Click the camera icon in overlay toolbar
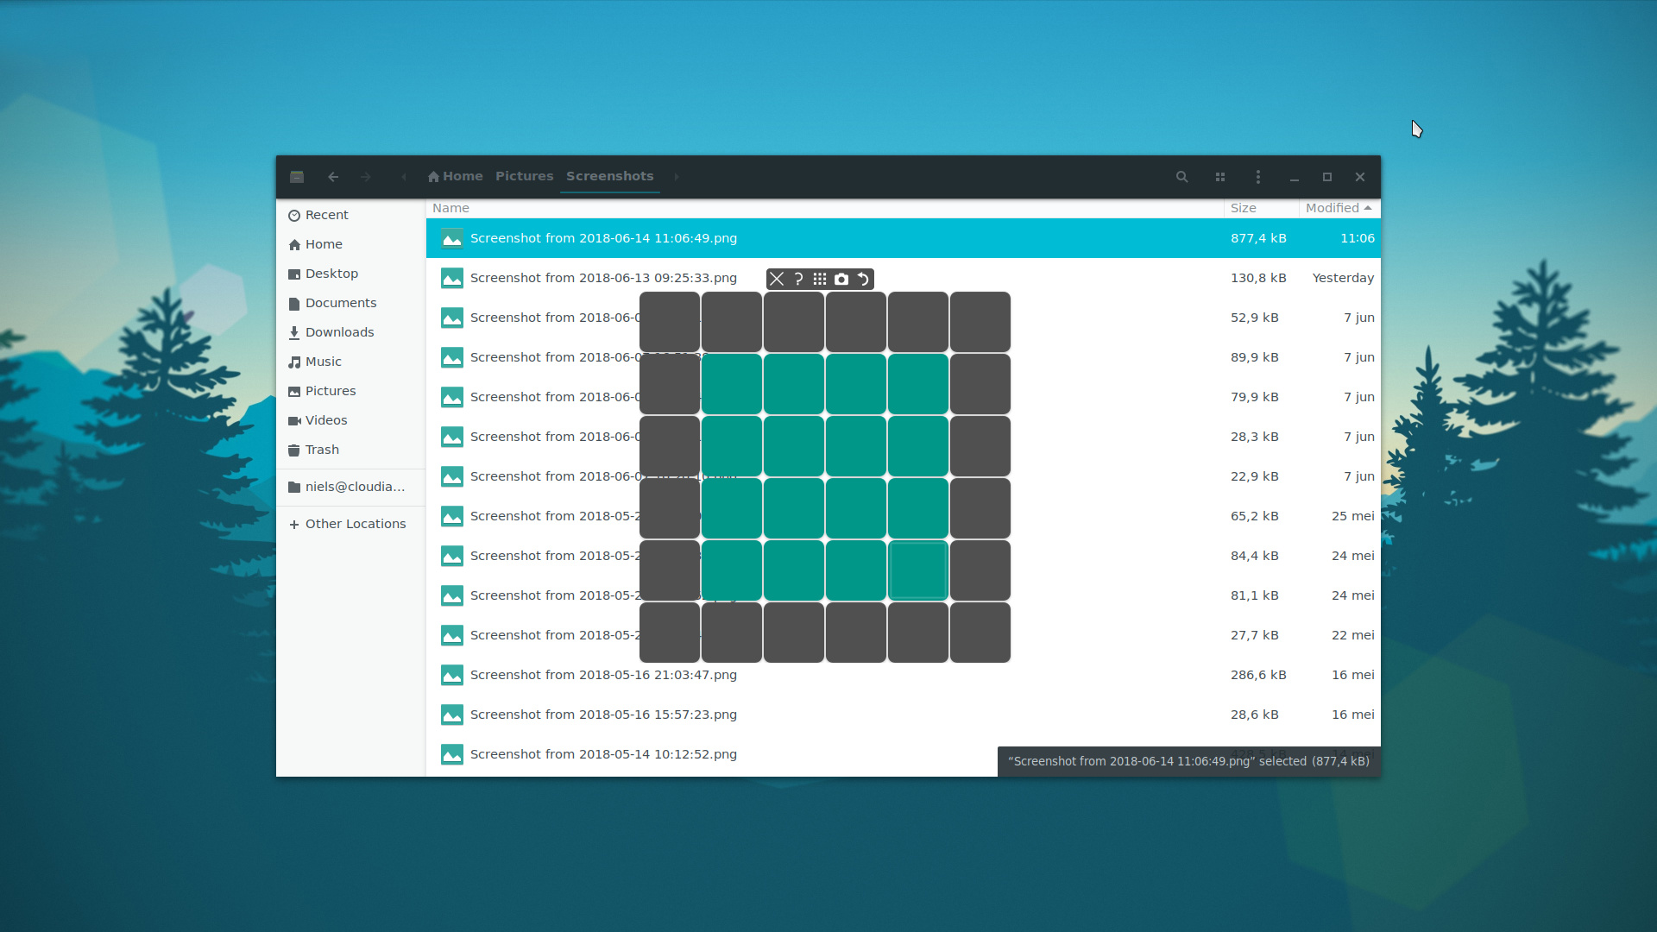 [x=841, y=279]
